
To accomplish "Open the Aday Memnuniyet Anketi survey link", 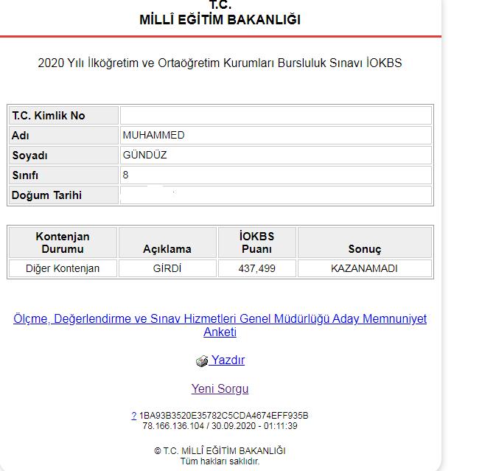I will [220, 325].
